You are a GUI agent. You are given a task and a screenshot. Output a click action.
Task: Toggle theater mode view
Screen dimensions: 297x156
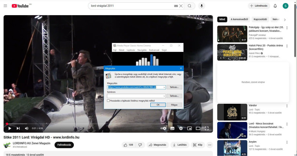198,128
